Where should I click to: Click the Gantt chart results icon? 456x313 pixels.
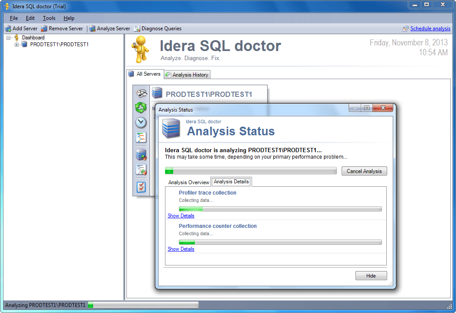141,137
